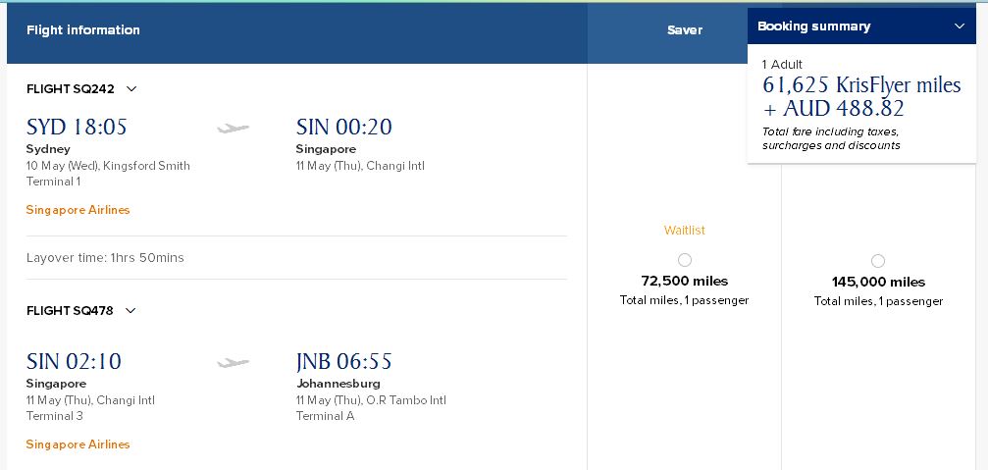Screen dimensions: 988x470
Task: Click the FLIGHT SQ242 label
Action: pos(71,89)
